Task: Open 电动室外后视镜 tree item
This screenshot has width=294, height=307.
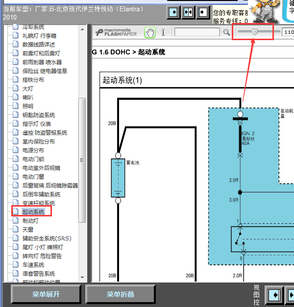Action: click(41, 168)
